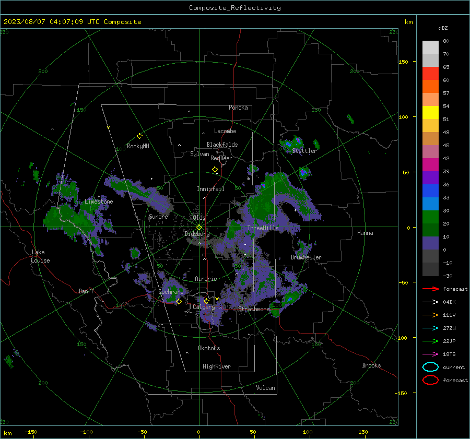This screenshot has width=470, height=439.
Task: Click the Lacombe city label
Action: point(225,131)
